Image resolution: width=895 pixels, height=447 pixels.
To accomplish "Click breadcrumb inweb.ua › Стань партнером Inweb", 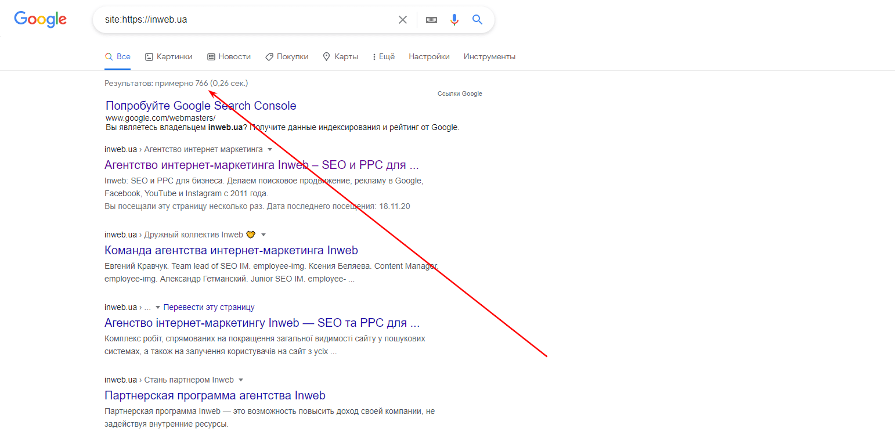I will [169, 380].
